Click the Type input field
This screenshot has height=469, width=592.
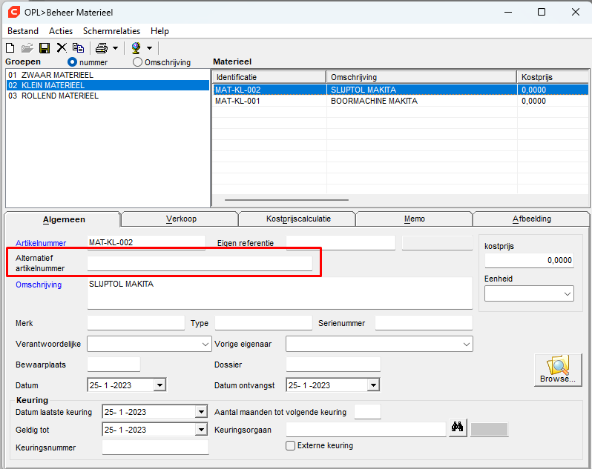pos(263,323)
